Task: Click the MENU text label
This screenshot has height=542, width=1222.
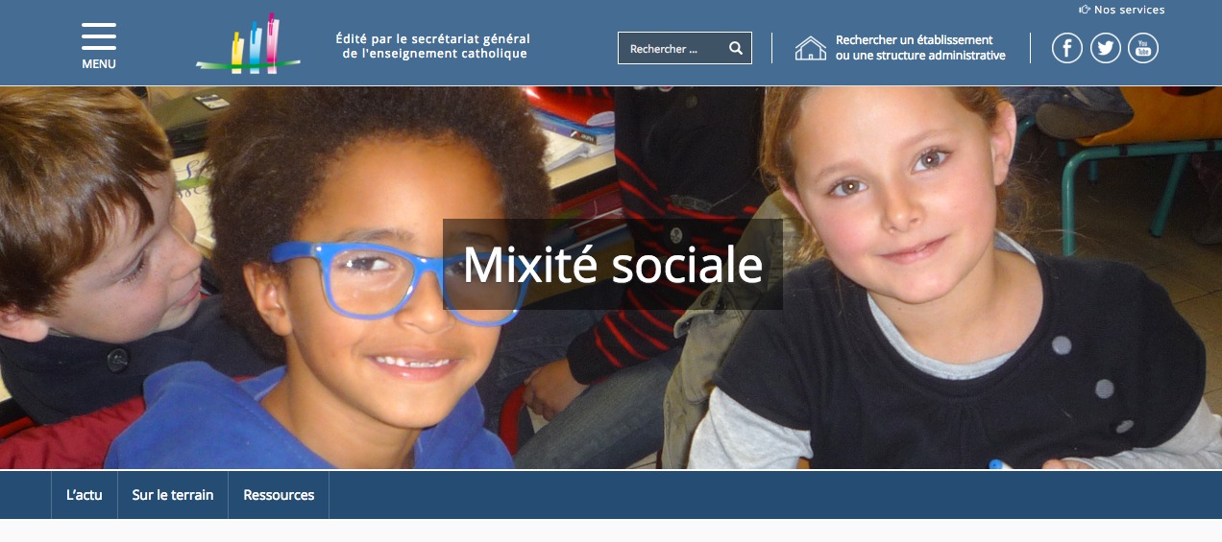Action: click(99, 64)
